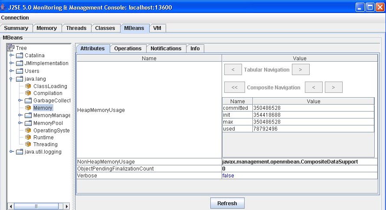Minimize the console window

pos(360,7)
